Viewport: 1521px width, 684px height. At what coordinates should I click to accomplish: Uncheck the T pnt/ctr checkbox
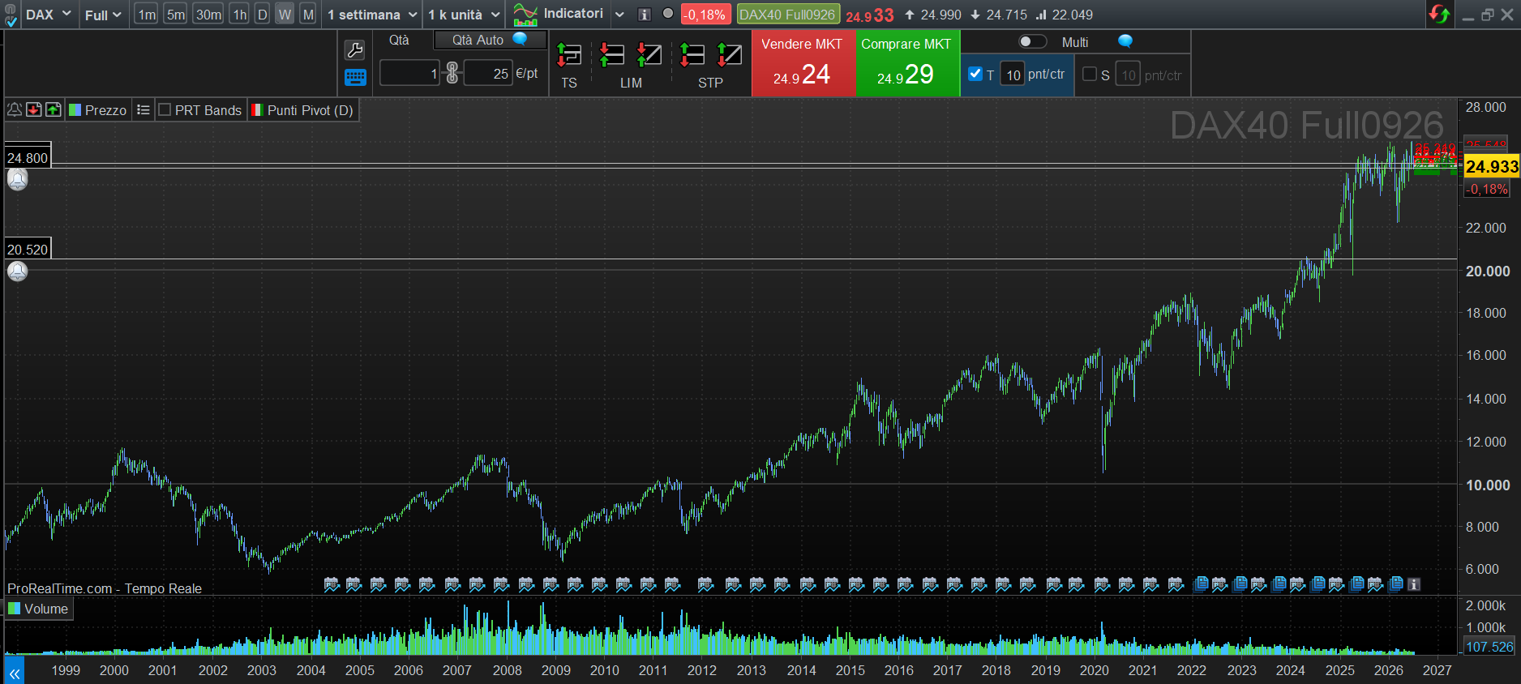pyautogui.click(x=975, y=75)
